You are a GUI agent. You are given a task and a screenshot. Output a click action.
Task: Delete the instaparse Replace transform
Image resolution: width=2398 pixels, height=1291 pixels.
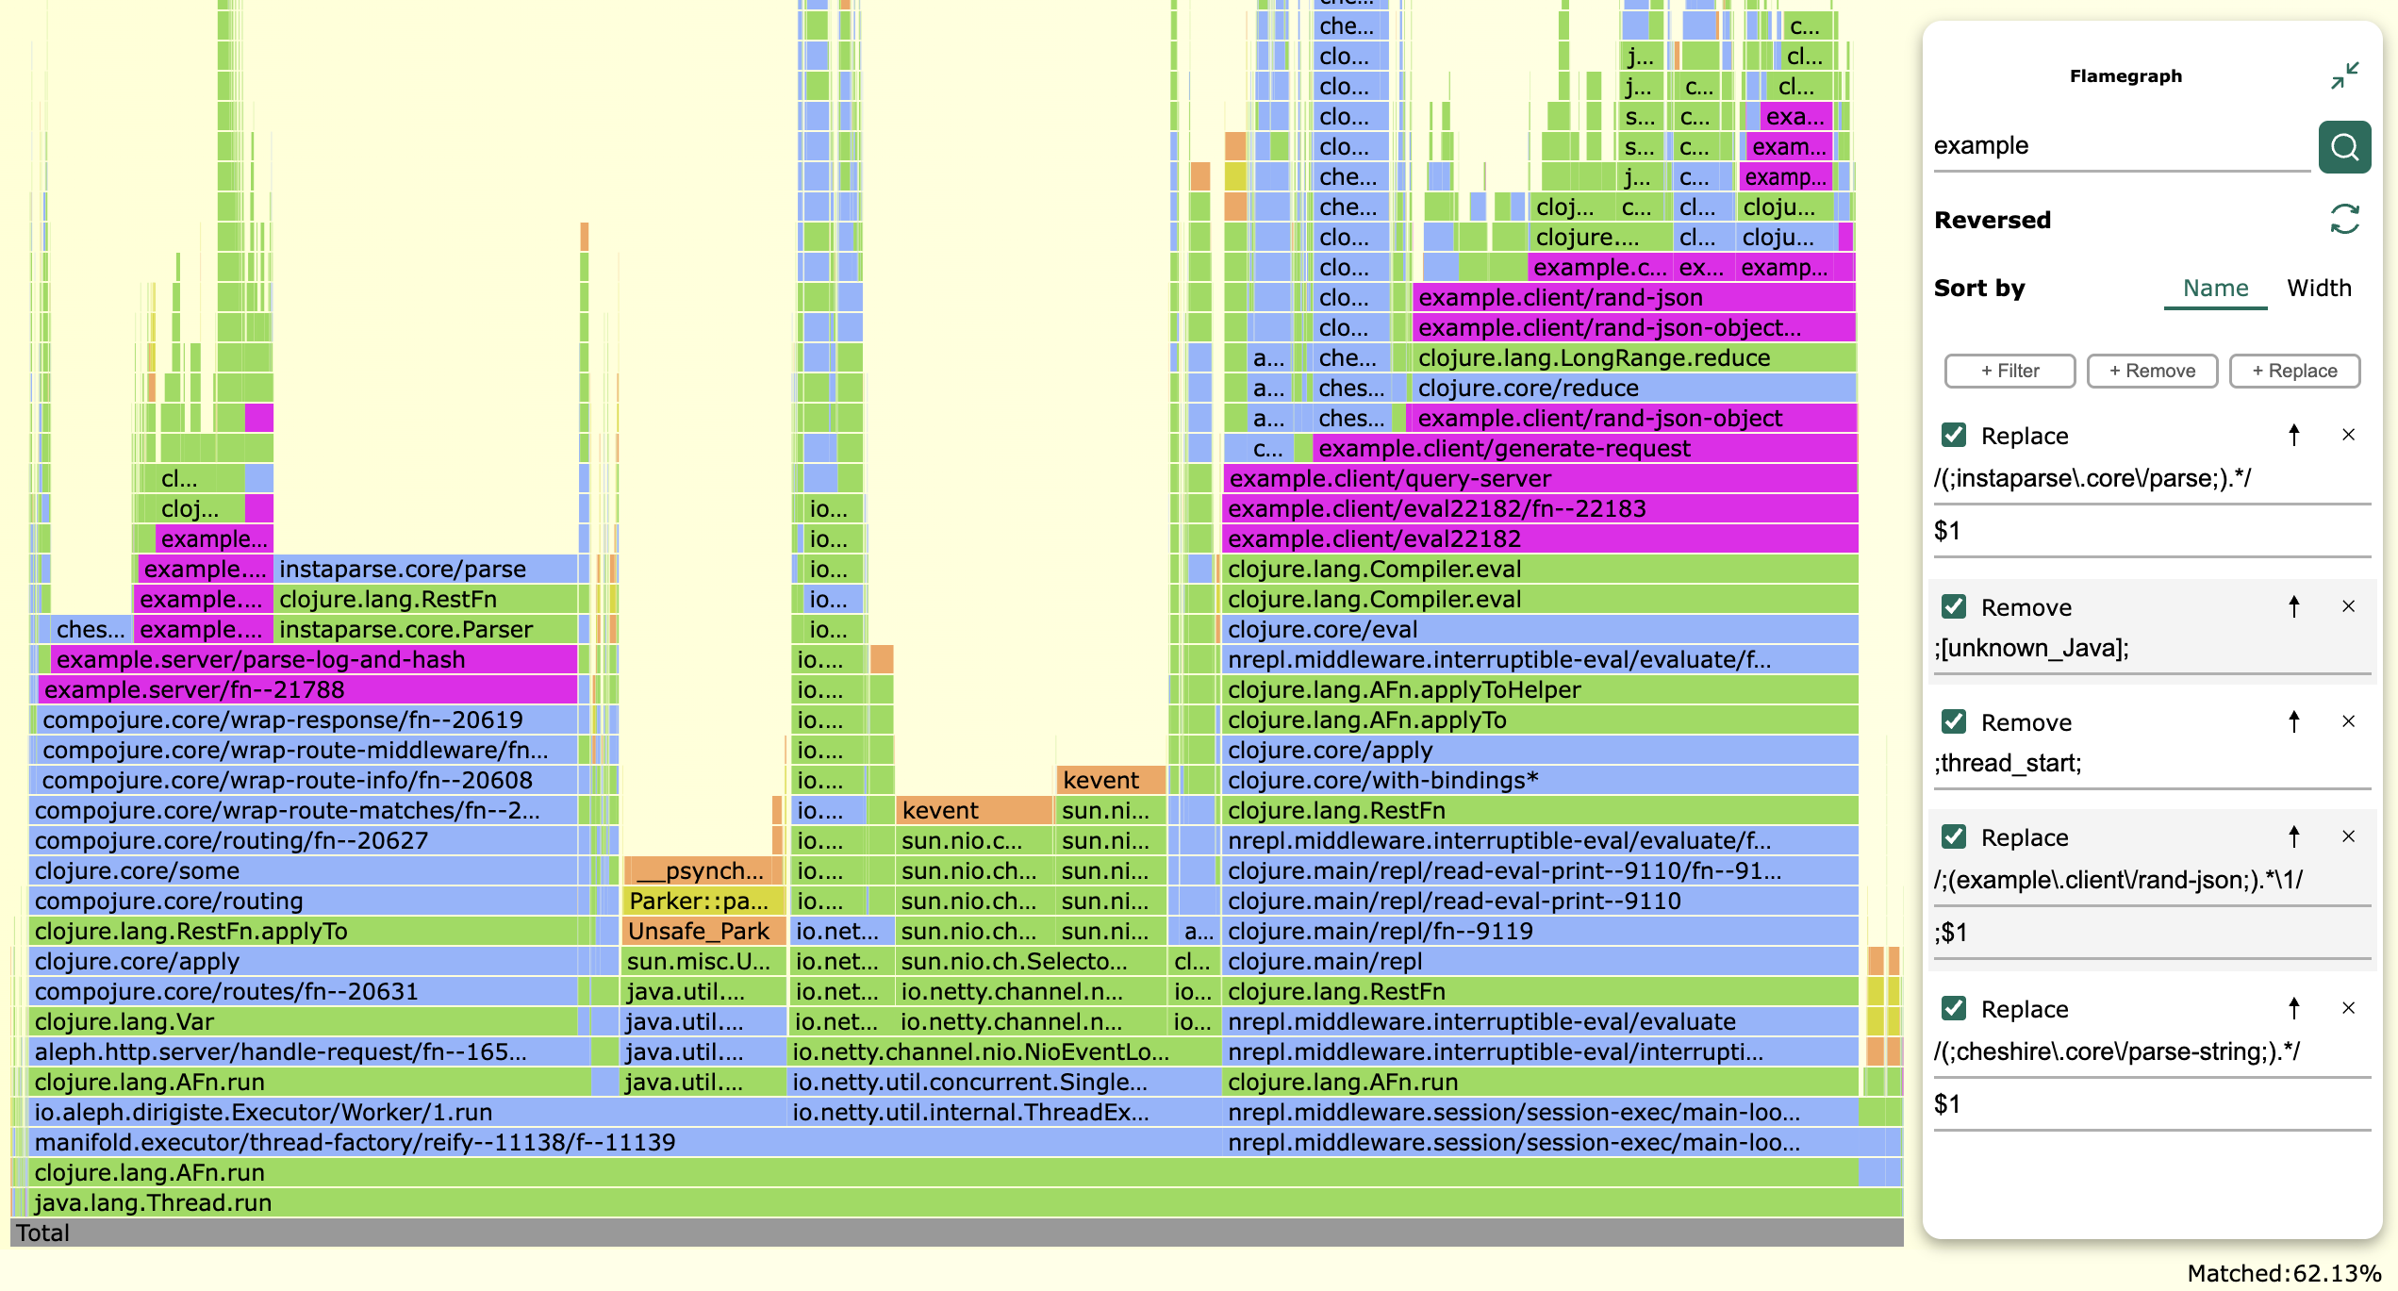click(2348, 435)
